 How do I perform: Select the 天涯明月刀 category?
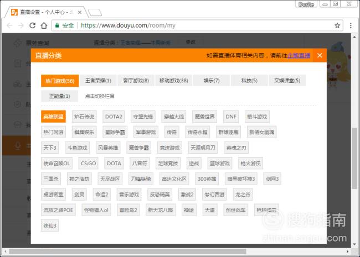(203, 148)
